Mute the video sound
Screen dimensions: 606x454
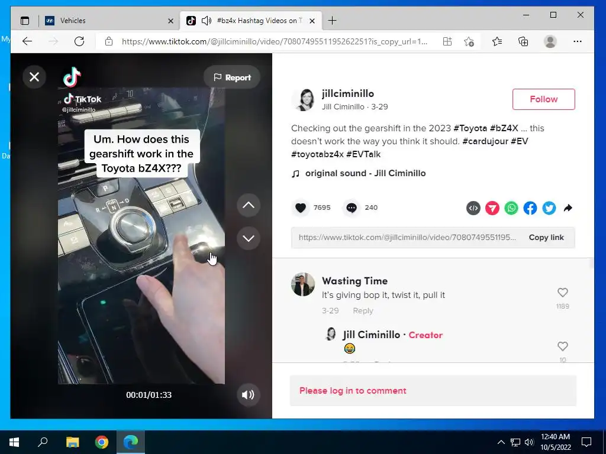point(248,394)
